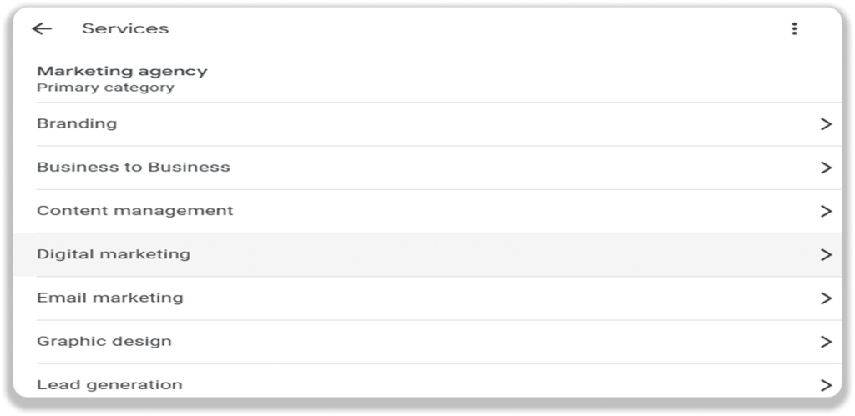Expand the Lead generation chevron
Image resolution: width=855 pixels, height=416 pixels.
point(826,385)
